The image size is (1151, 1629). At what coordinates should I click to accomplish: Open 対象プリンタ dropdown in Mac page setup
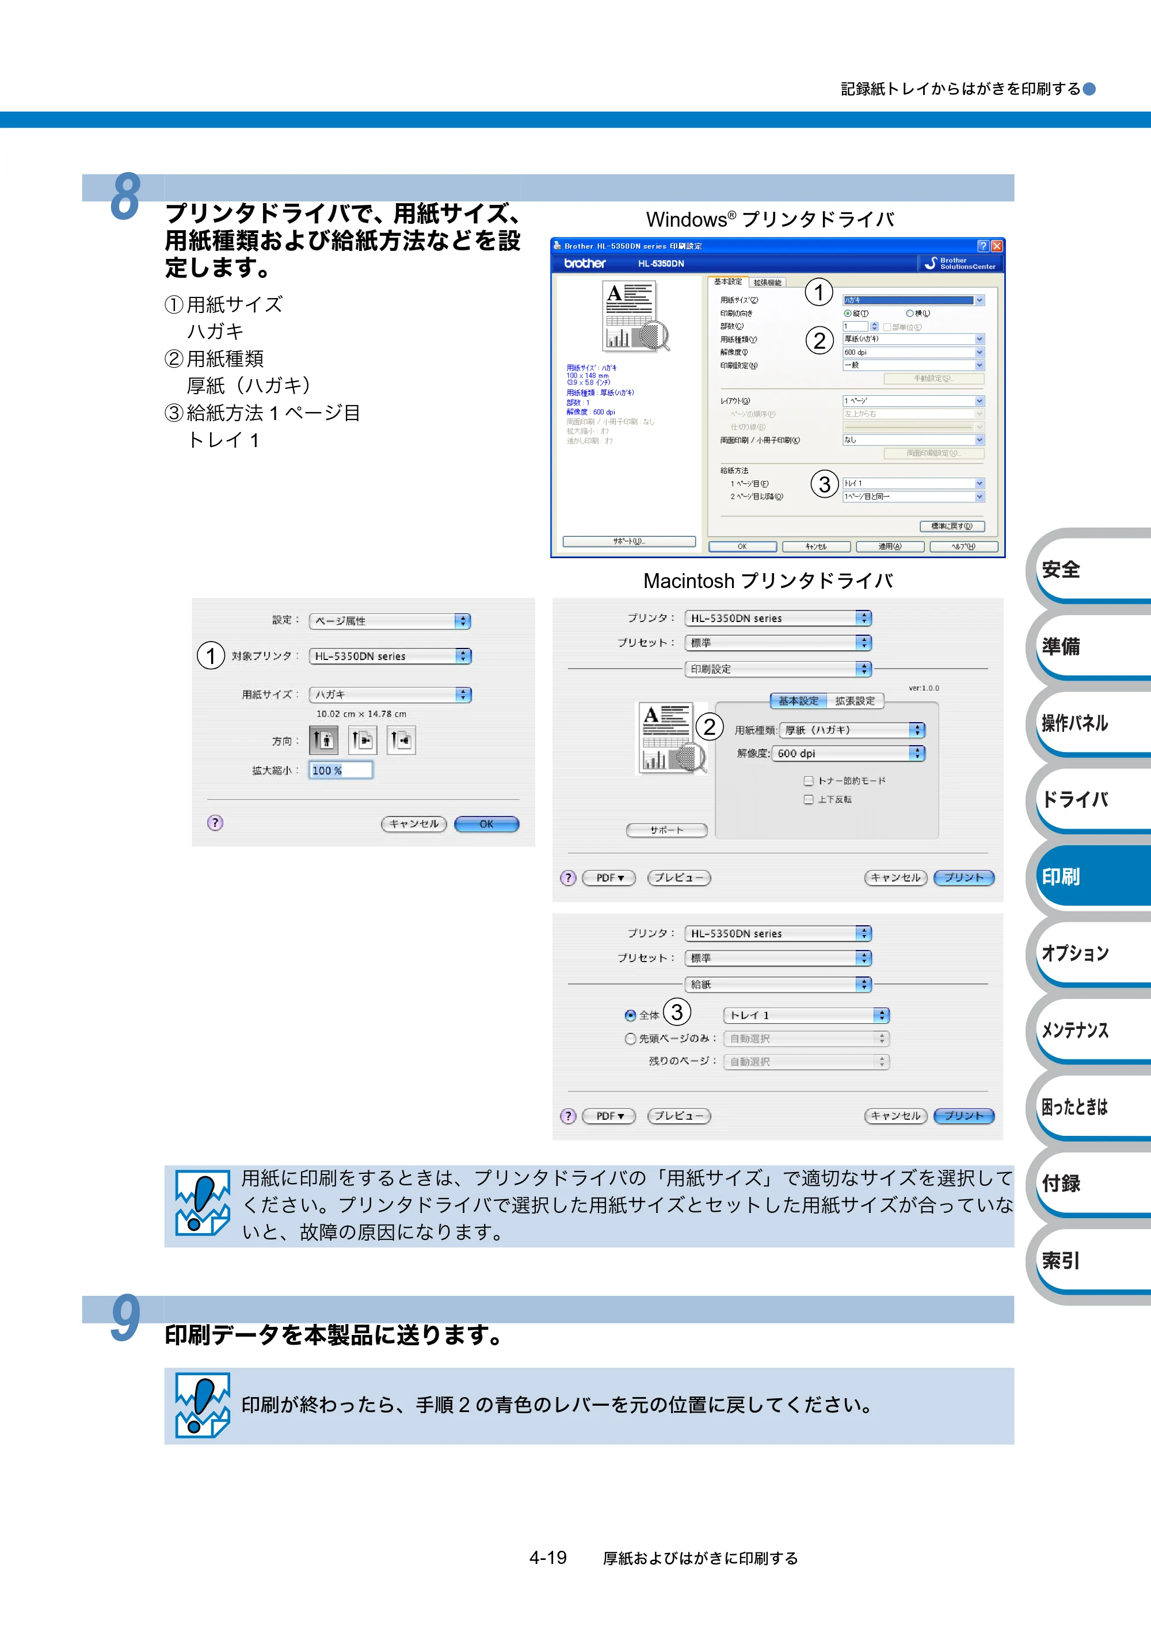click(390, 657)
